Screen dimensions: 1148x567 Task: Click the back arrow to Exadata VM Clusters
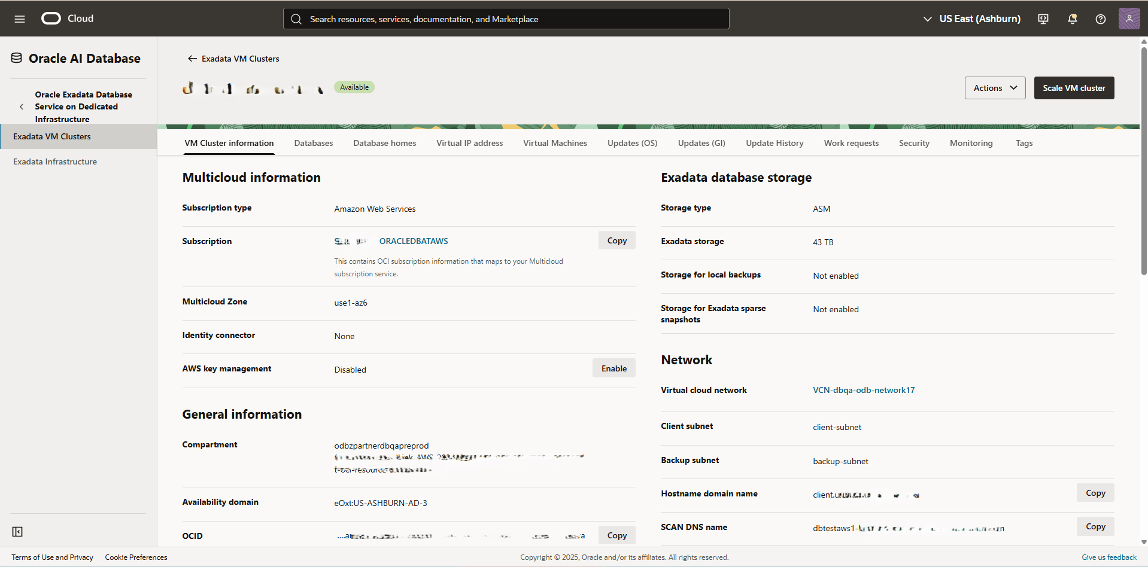click(x=192, y=58)
